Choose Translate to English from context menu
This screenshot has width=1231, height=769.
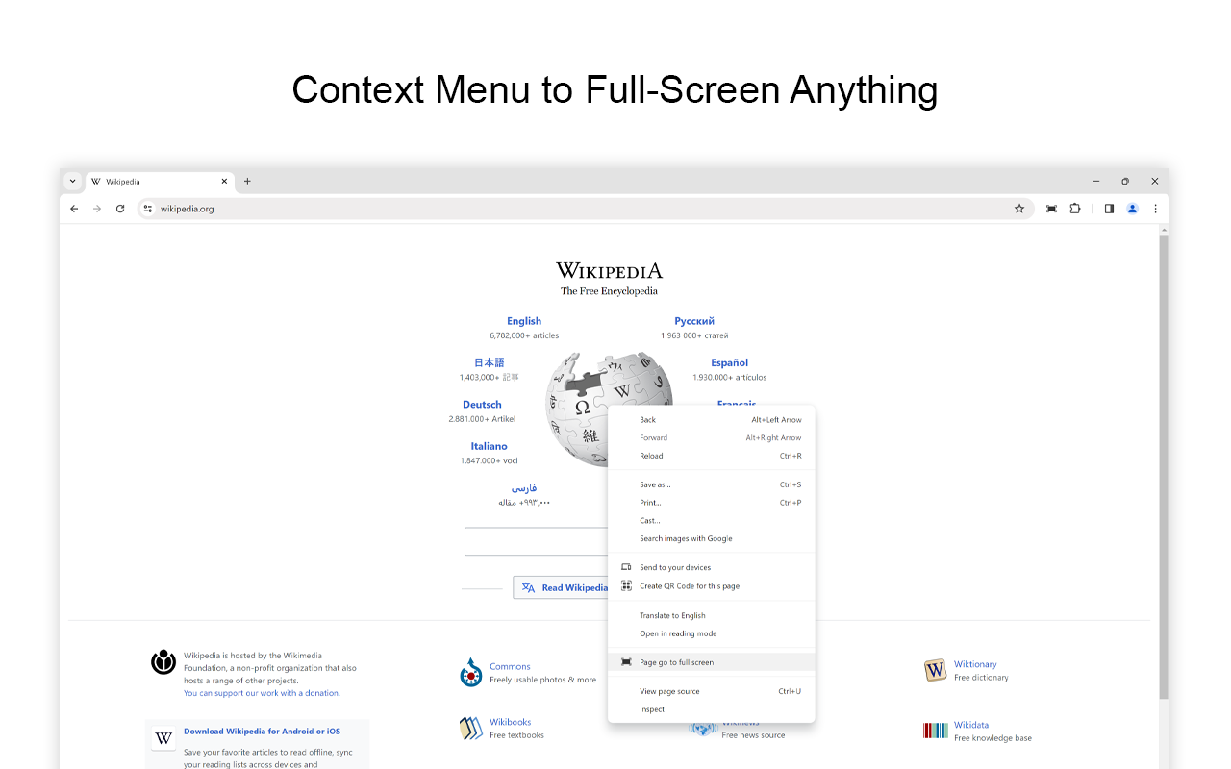[675, 615]
